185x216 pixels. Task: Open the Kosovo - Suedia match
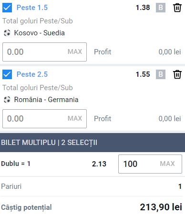[40, 33]
